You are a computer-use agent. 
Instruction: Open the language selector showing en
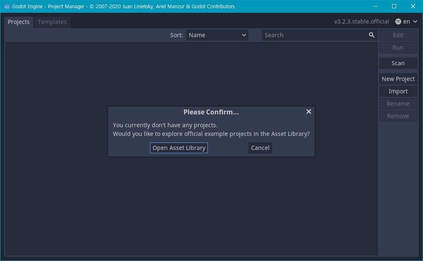(406, 21)
